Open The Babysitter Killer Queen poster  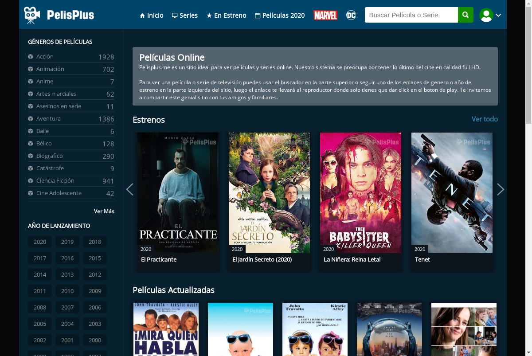(x=360, y=193)
